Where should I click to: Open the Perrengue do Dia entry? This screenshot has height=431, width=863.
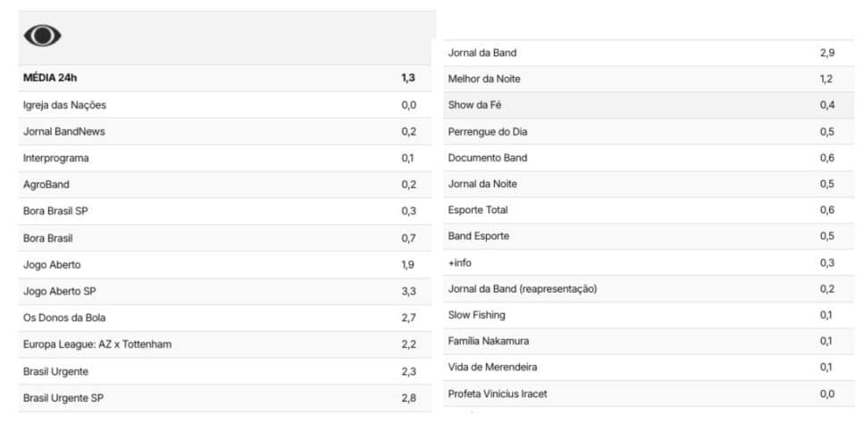(x=649, y=132)
